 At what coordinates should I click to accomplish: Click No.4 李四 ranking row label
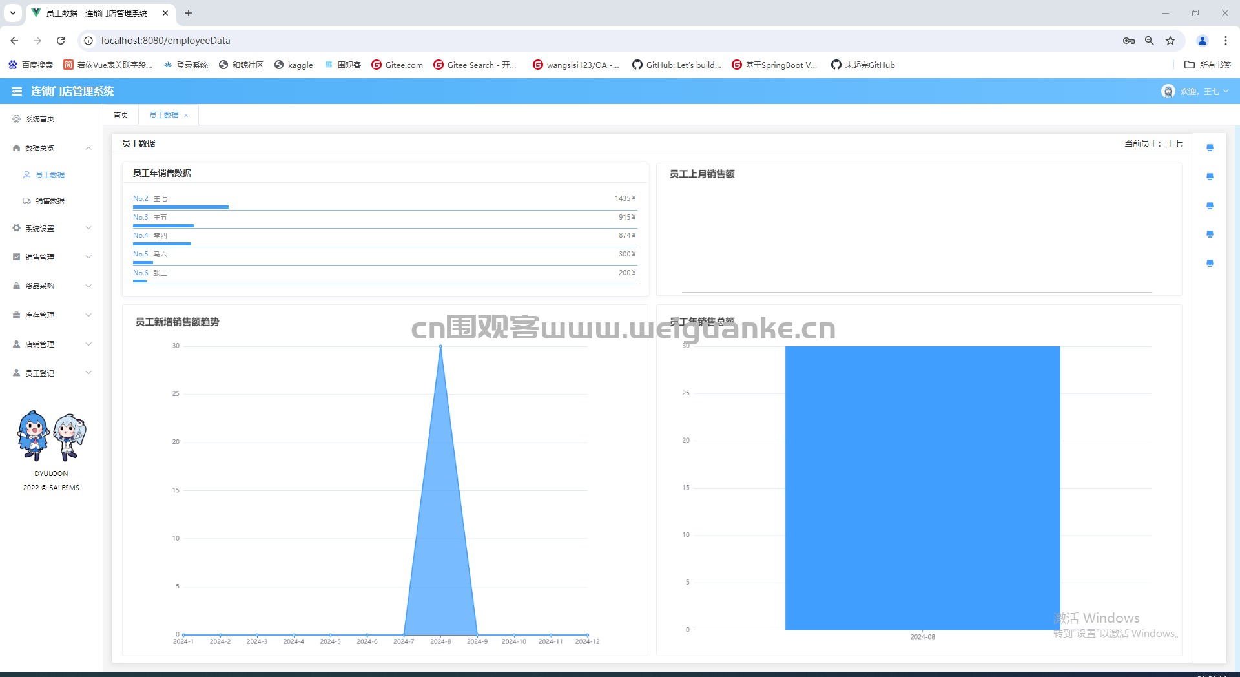(x=150, y=236)
